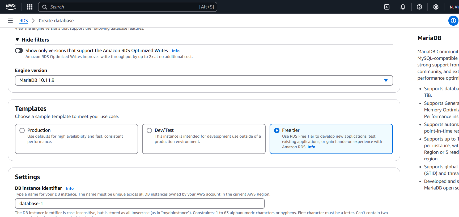Open the Engine version dropdown
The width and height of the screenshot is (459, 217).
point(204,80)
